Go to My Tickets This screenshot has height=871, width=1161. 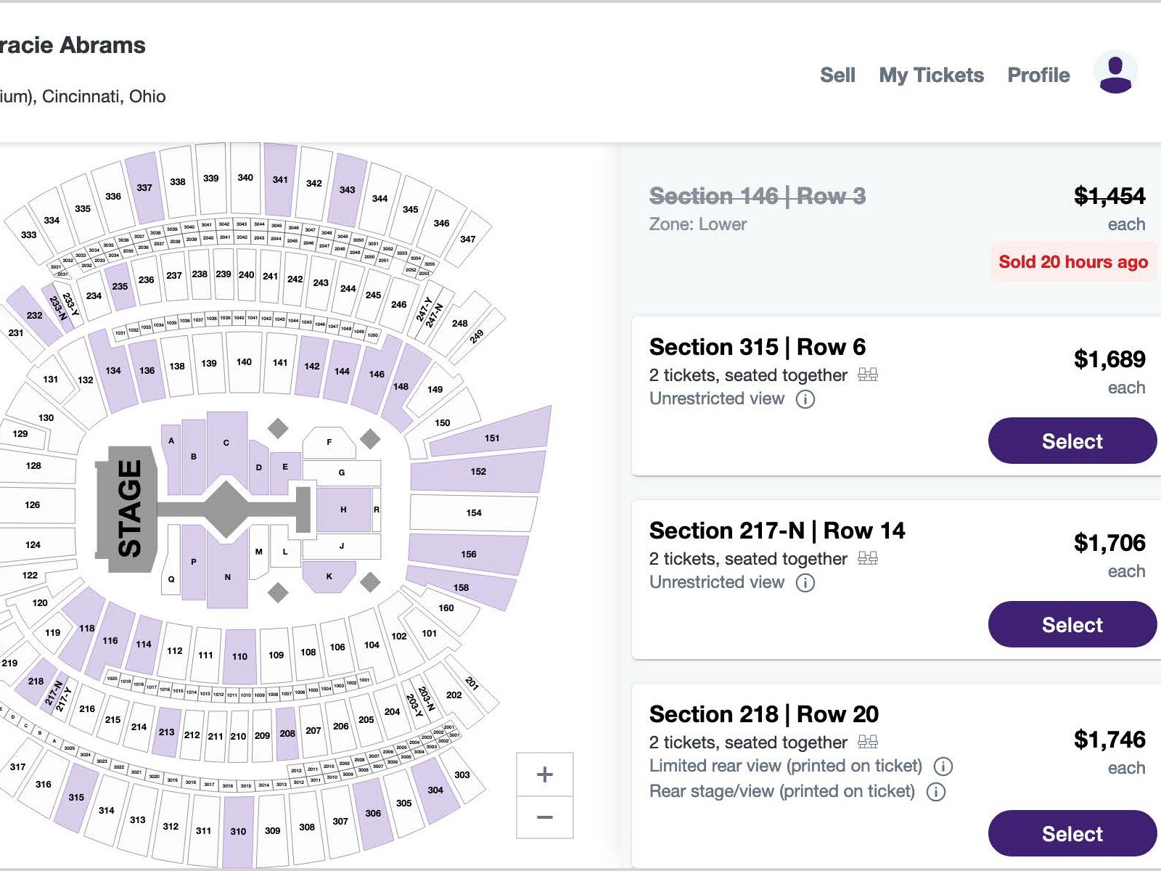[x=931, y=75]
